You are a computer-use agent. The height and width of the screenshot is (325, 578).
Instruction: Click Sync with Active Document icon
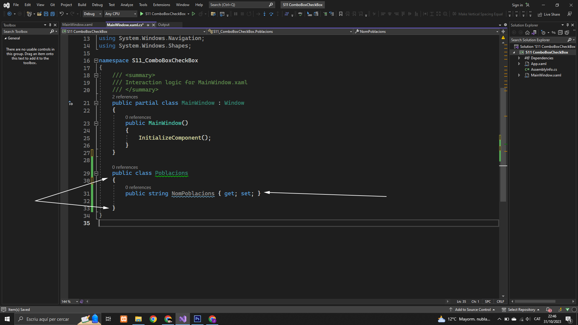click(553, 32)
